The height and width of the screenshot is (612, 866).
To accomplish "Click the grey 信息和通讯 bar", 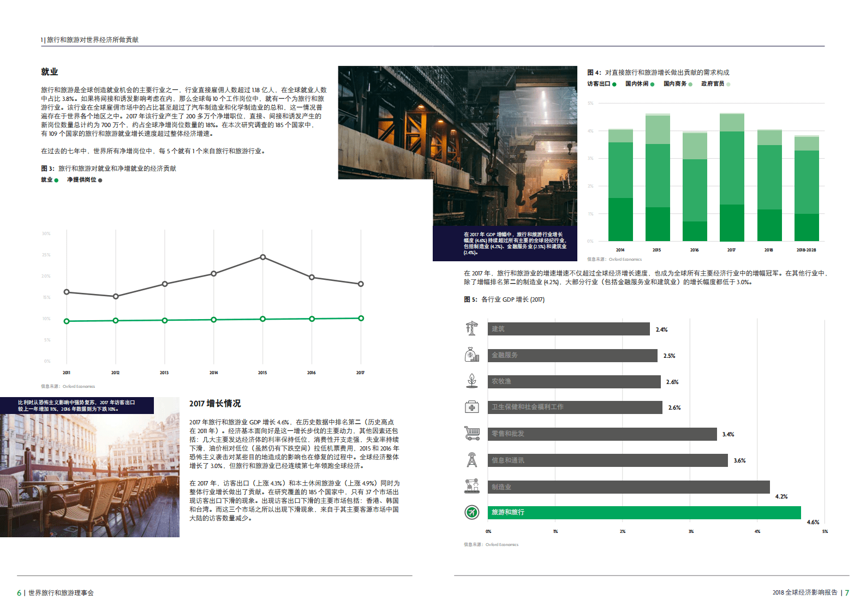I will [608, 460].
